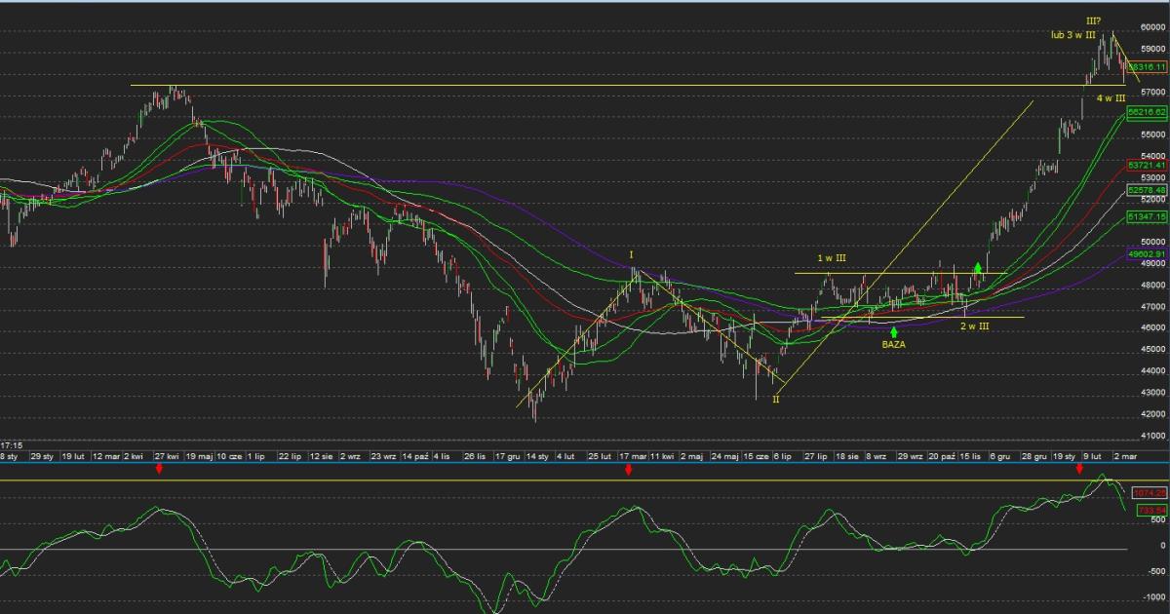Click the red arrow below 9 lut
Screen dimensions: 1170x614
click(x=1079, y=470)
